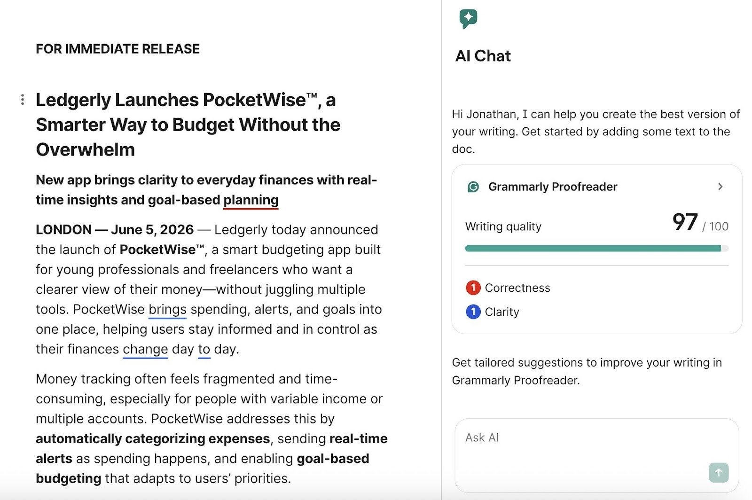This screenshot has height=500, width=752.
Task: Open Grammarly Proofreader via the right chevron
Action: point(720,187)
